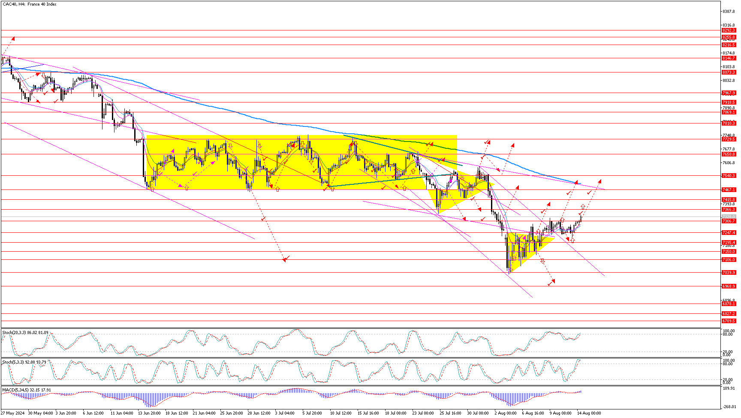Click the 8032.8 price scale value
This screenshot has height=418, width=741.
(x=729, y=80)
